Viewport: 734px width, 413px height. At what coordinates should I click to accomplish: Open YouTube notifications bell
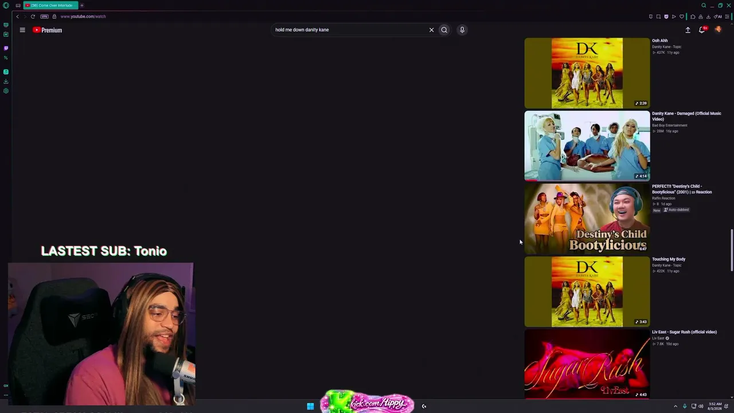tap(702, 30)
